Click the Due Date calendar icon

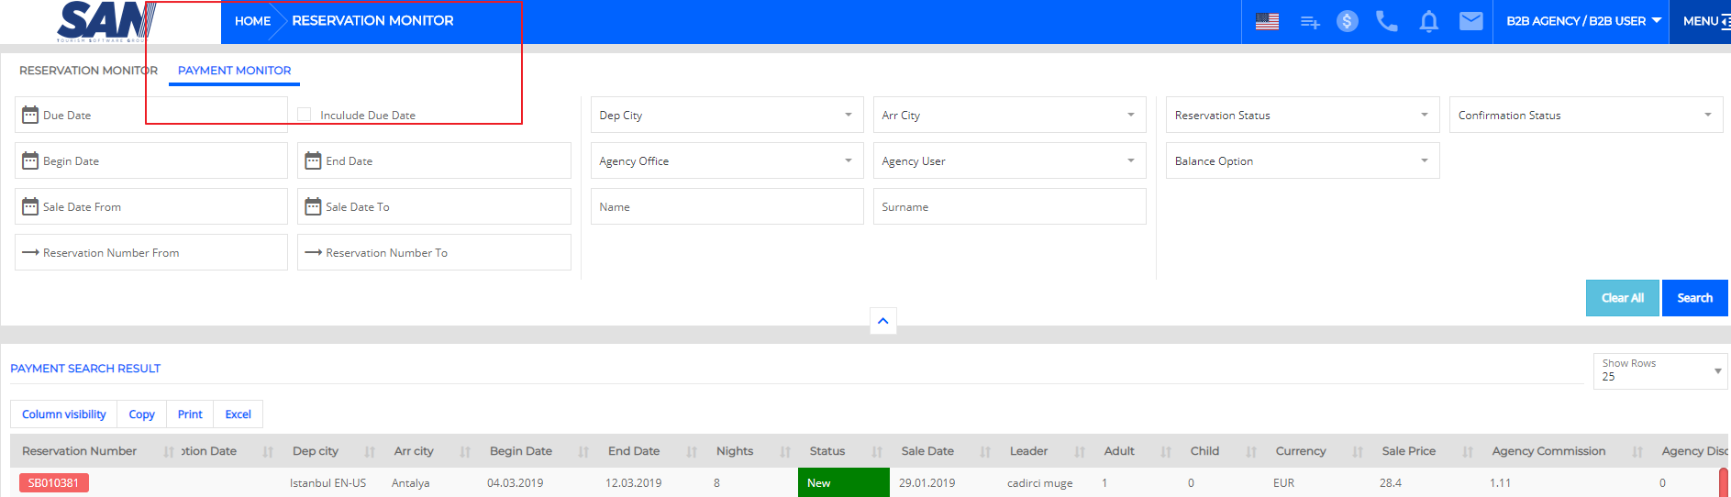pyautogui.click(x=30, y=116)
